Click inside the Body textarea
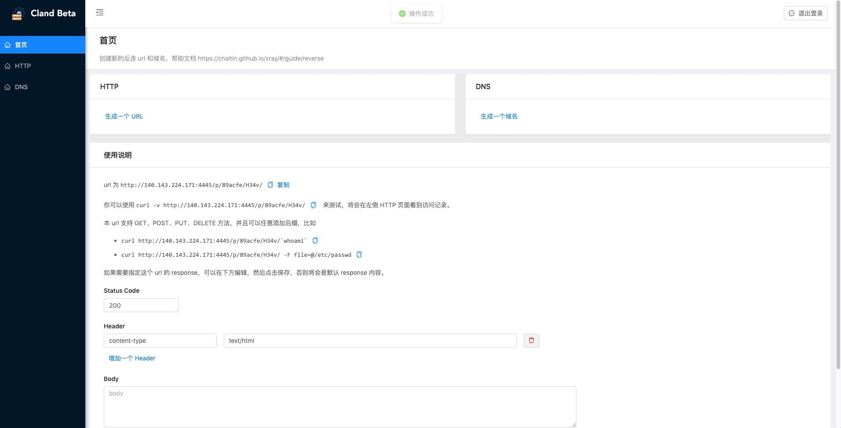The width and height of the screenshot is (841, 428). (x=340, y=406)
